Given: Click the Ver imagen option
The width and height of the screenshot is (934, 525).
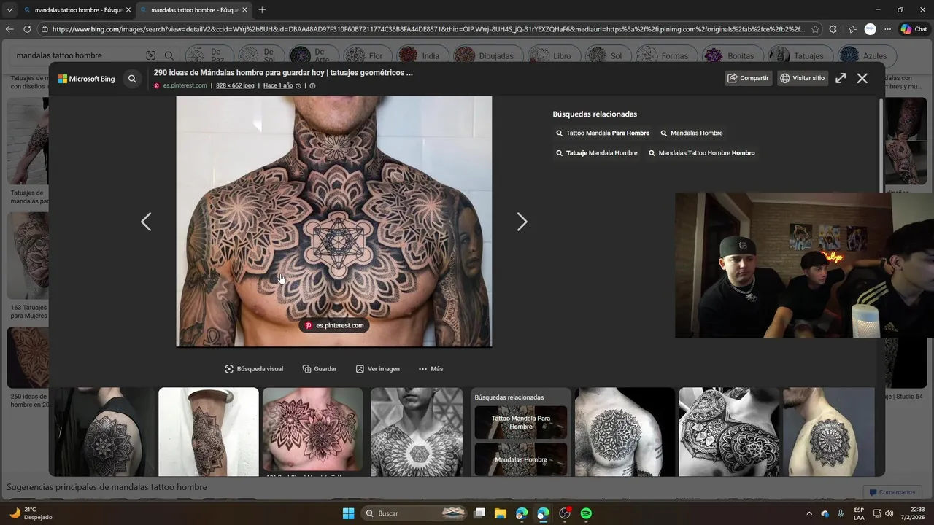Looking at the screenshot, I should [378, 369].
